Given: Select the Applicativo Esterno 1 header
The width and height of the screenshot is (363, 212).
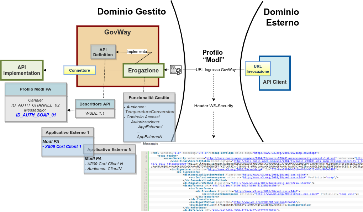Looking at the screenshot, I should (x=67, y=132).
